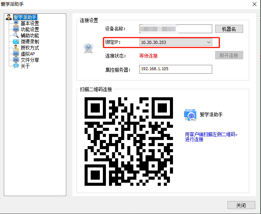Click the 虚拟AP monitor icon
Image resolution: width=261 pixels, height=214 pixels.
pyautogui.click(x=16, y=54)
